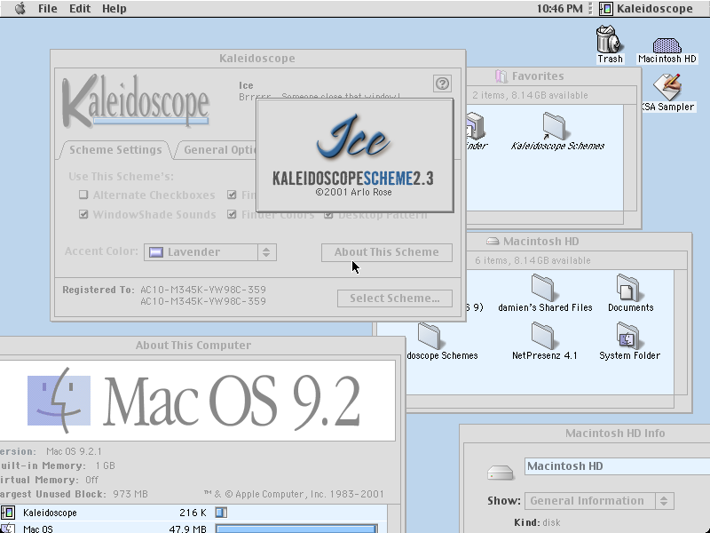Click the Virtual Memory "Off" value
710x533 pixels.
(92, 480)
